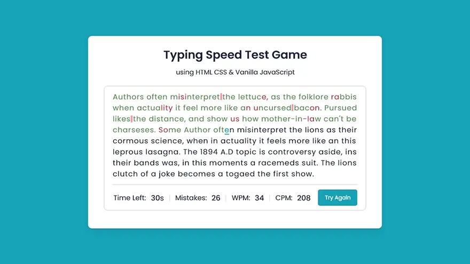Click the word lettuce in the typing text
Image resolution: width=470 pixels, height=264 pixels.
pyautogui.click(x=253, y=97)
